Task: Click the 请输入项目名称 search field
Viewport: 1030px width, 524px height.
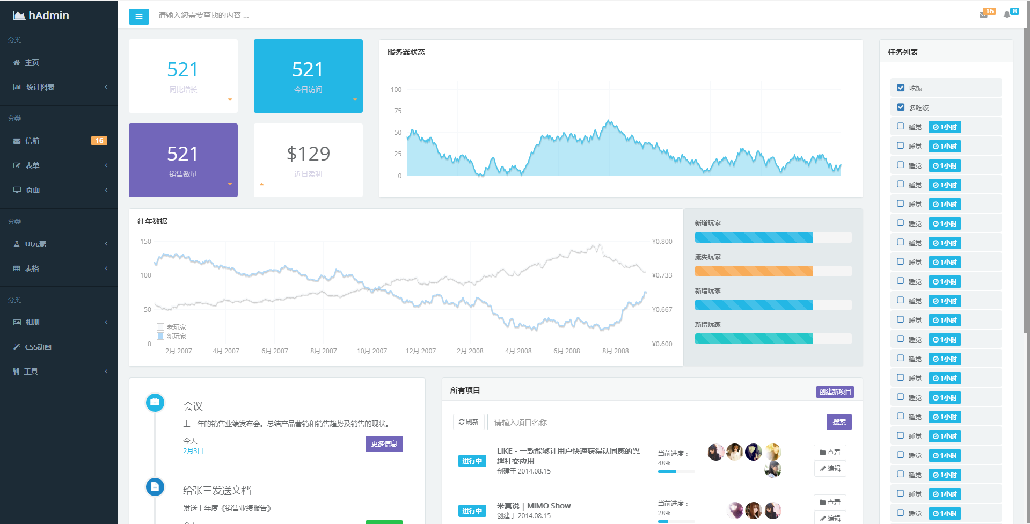Action: 657,422
